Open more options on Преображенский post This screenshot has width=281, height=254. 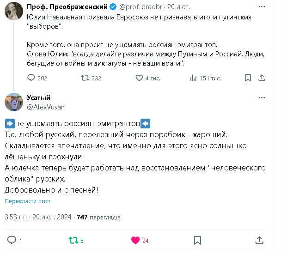point(262,7)
